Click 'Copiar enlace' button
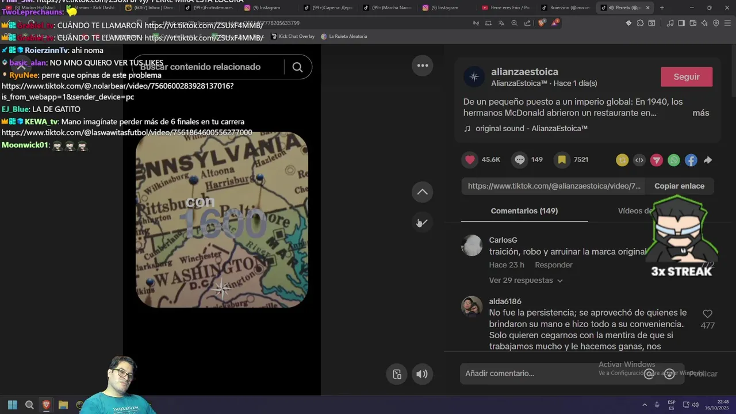 click(x=679, y=186)
